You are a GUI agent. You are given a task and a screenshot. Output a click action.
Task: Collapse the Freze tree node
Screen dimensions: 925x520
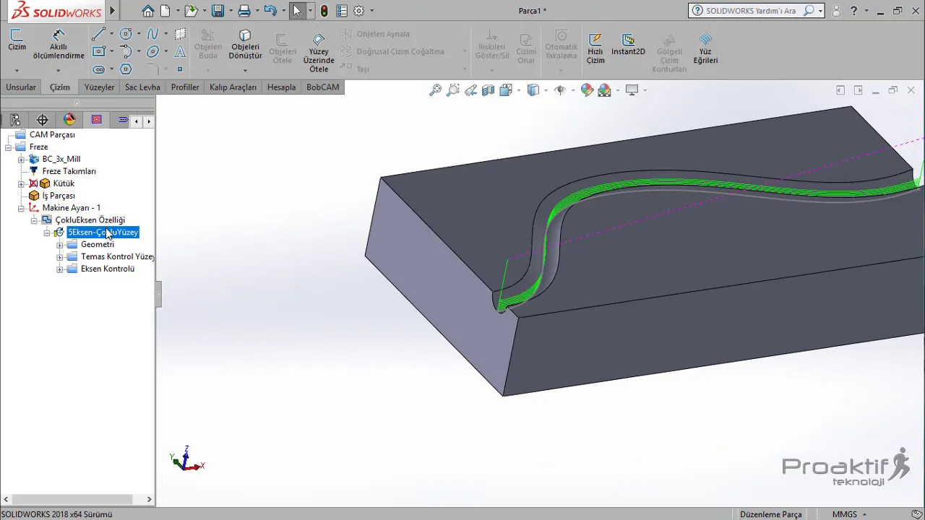click(x=8, y=147)
